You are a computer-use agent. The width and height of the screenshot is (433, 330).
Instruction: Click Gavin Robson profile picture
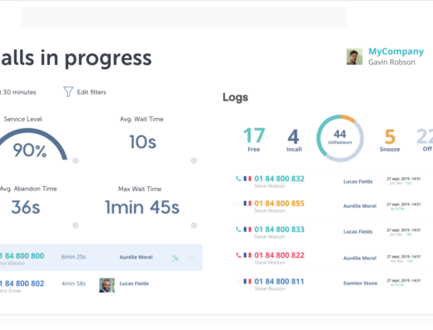coord(355,57)
